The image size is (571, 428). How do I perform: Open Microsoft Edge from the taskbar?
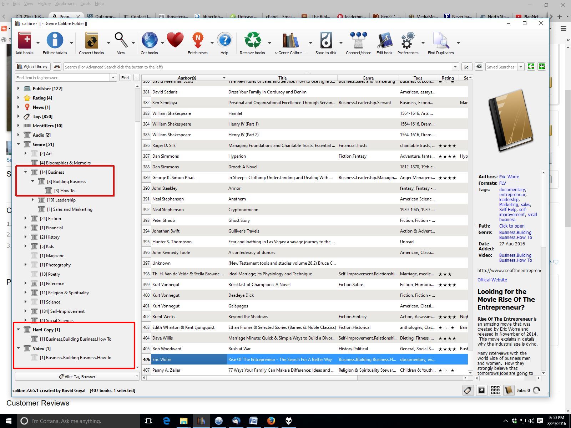tap(166, 421)
